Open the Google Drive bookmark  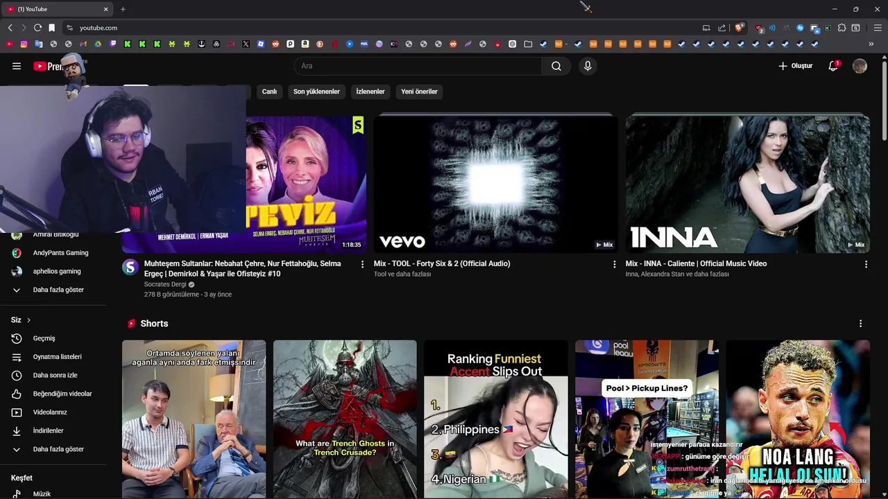coord(98,44)
